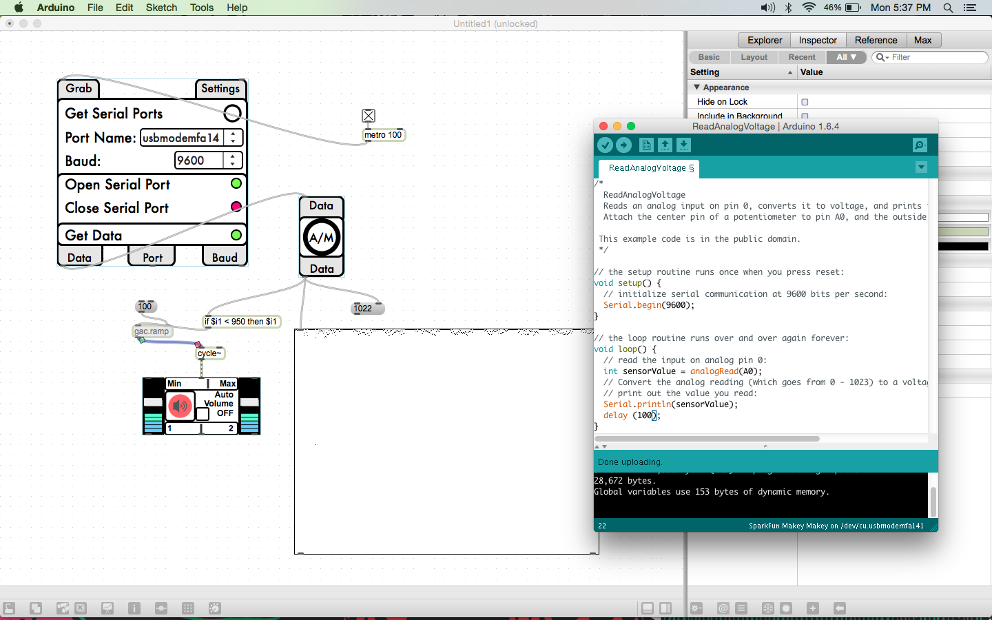The width and height of the screenshot is (992, 620).
Task: Click the red speaker audio button
Action: coord(180,406)
